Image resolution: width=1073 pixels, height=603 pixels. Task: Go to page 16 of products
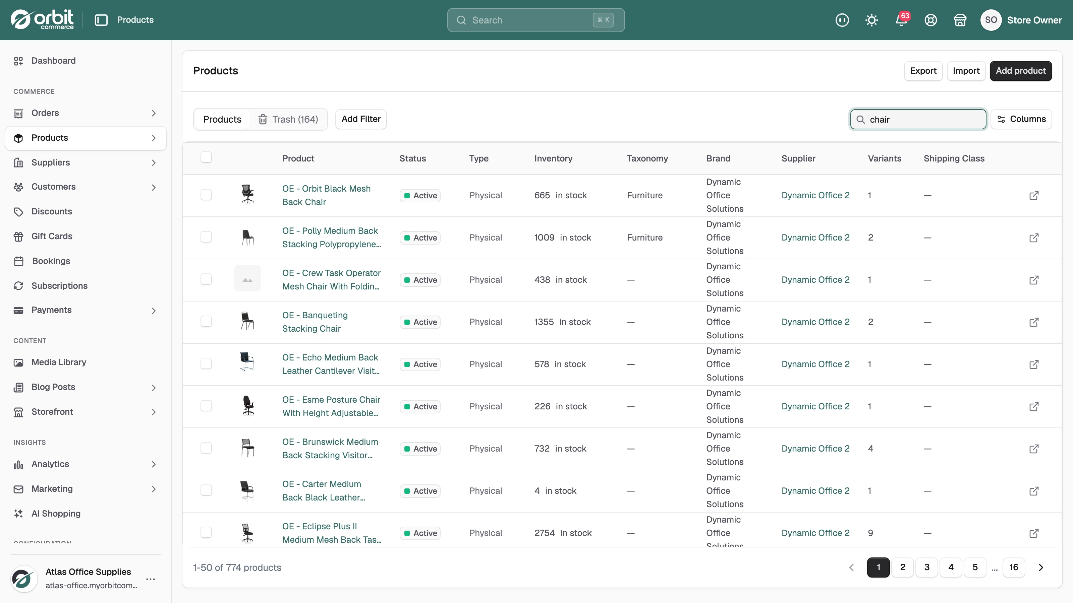pos(1014,567)
